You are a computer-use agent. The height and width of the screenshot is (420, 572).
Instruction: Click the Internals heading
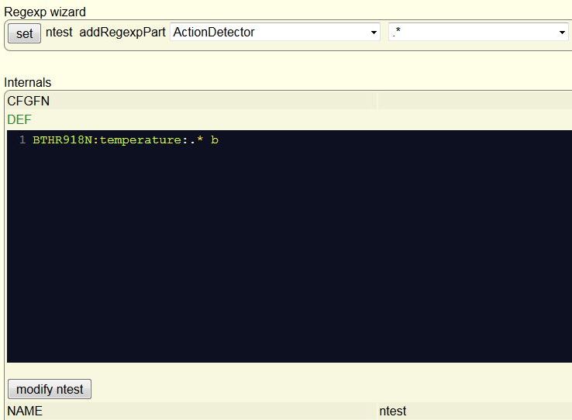(x=28, y=82)
